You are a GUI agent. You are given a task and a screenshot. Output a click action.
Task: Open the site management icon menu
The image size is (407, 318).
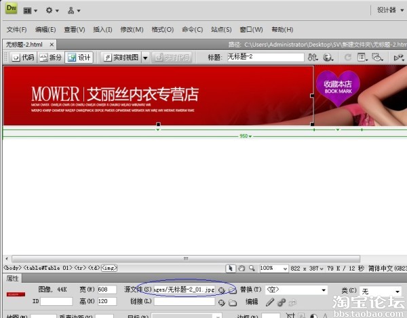(74, 11)
